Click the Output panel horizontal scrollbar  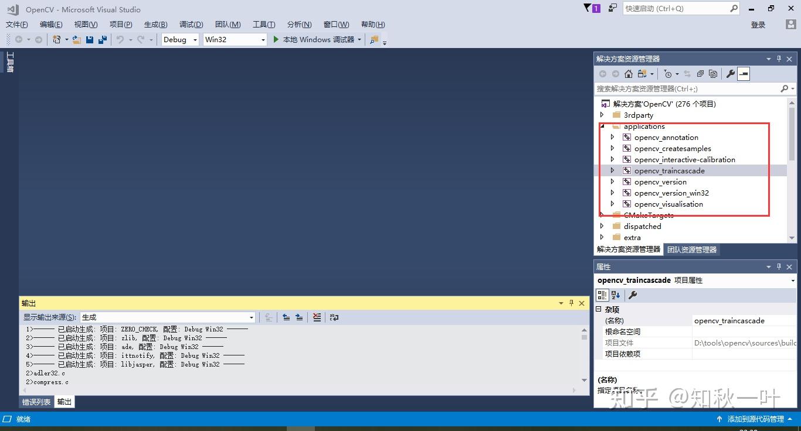click(x=299, y=390)
